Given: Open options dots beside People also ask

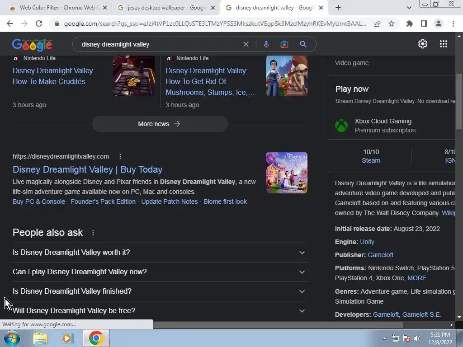Looking at the screenshot, I should click(x=93, y=233).
